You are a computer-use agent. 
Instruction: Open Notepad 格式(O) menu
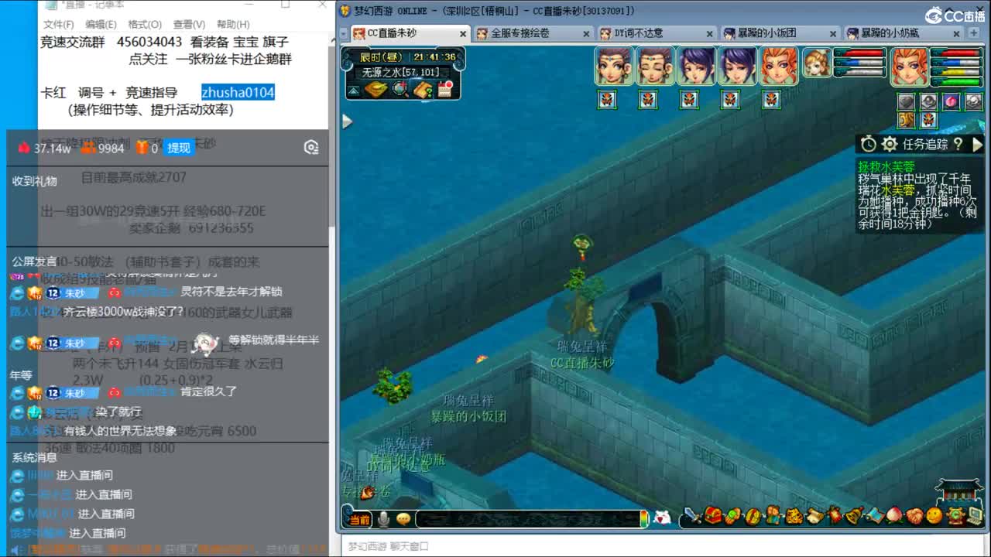tap(145, 24)
